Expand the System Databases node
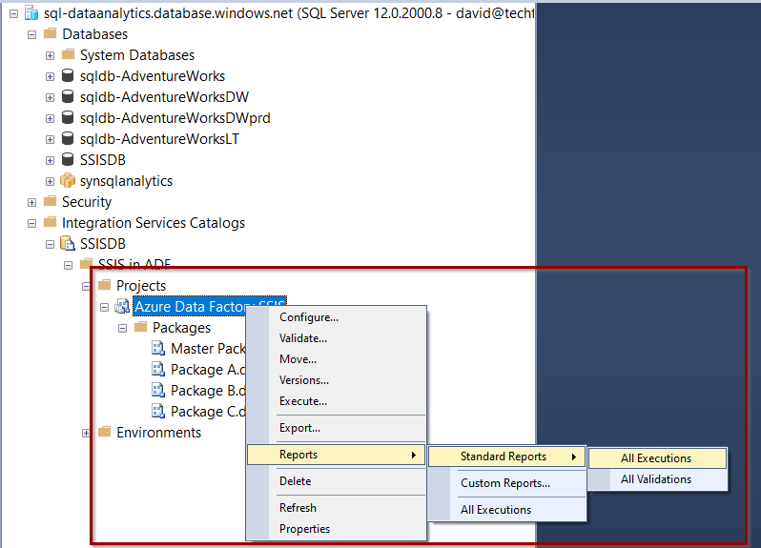Screen dimensions: 761x548 click(x=50, y=56)
